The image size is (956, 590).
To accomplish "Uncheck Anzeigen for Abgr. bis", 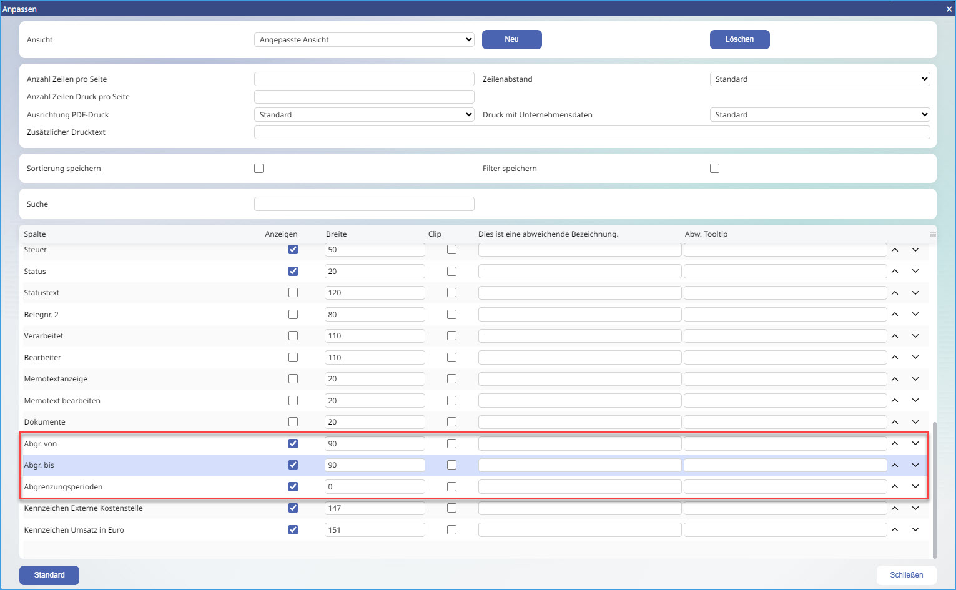I will pos(293,465).
